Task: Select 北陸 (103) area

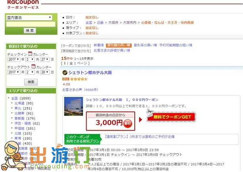Action: pos(23,133)
